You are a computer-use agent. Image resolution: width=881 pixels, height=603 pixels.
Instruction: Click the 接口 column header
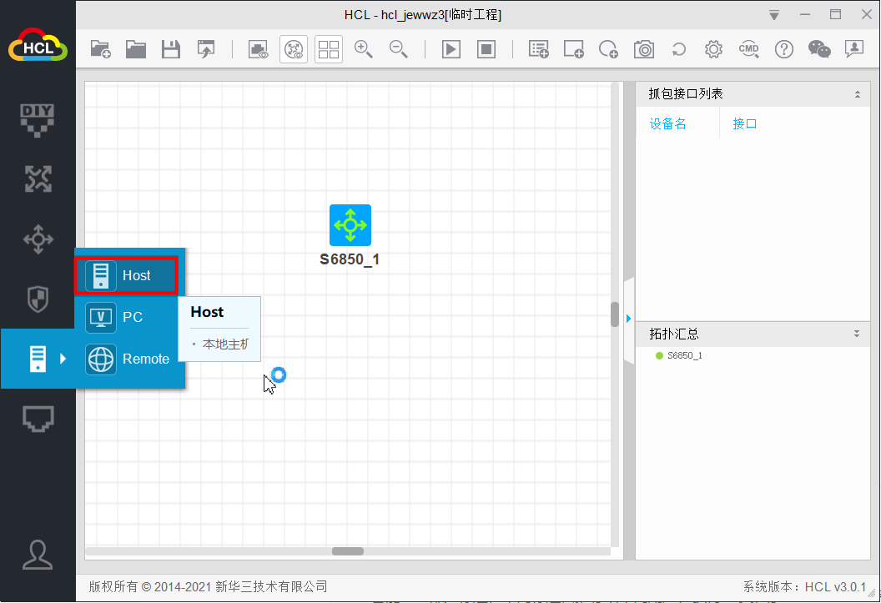744,123
